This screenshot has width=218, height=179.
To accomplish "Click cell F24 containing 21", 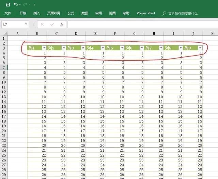I will coord(115,150).
